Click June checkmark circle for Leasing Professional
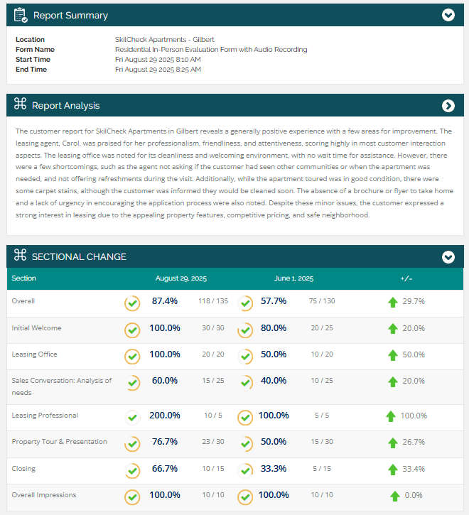469x515 pixels. coord(245,417)
